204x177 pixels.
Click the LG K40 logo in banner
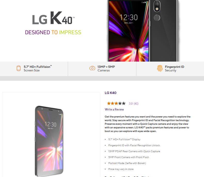point(53,18)
